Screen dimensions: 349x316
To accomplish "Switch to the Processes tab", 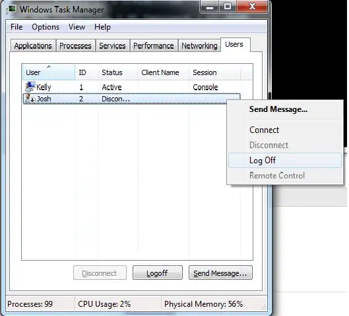I will click(x=75, y=45).
